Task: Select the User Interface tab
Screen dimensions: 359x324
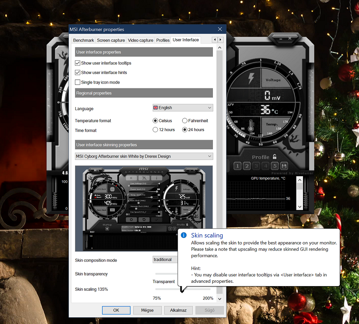Action: pyautogui.click(x=186, y=40)
